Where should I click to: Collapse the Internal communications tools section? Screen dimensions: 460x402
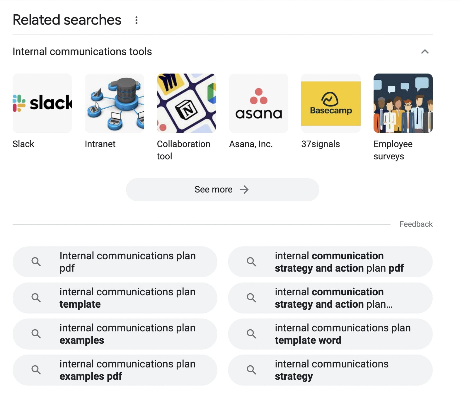425,52
